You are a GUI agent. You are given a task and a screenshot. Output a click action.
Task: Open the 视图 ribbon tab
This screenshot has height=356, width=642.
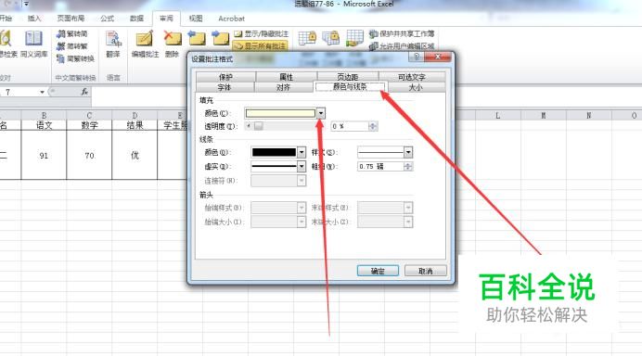point(196,19)
